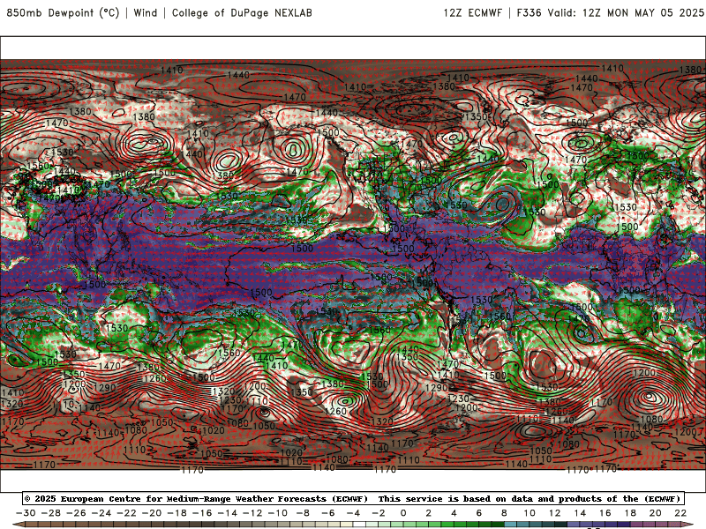Click the -16 color scale label
The height and width of the screenshot is (529, 706).
click(202, 513)
